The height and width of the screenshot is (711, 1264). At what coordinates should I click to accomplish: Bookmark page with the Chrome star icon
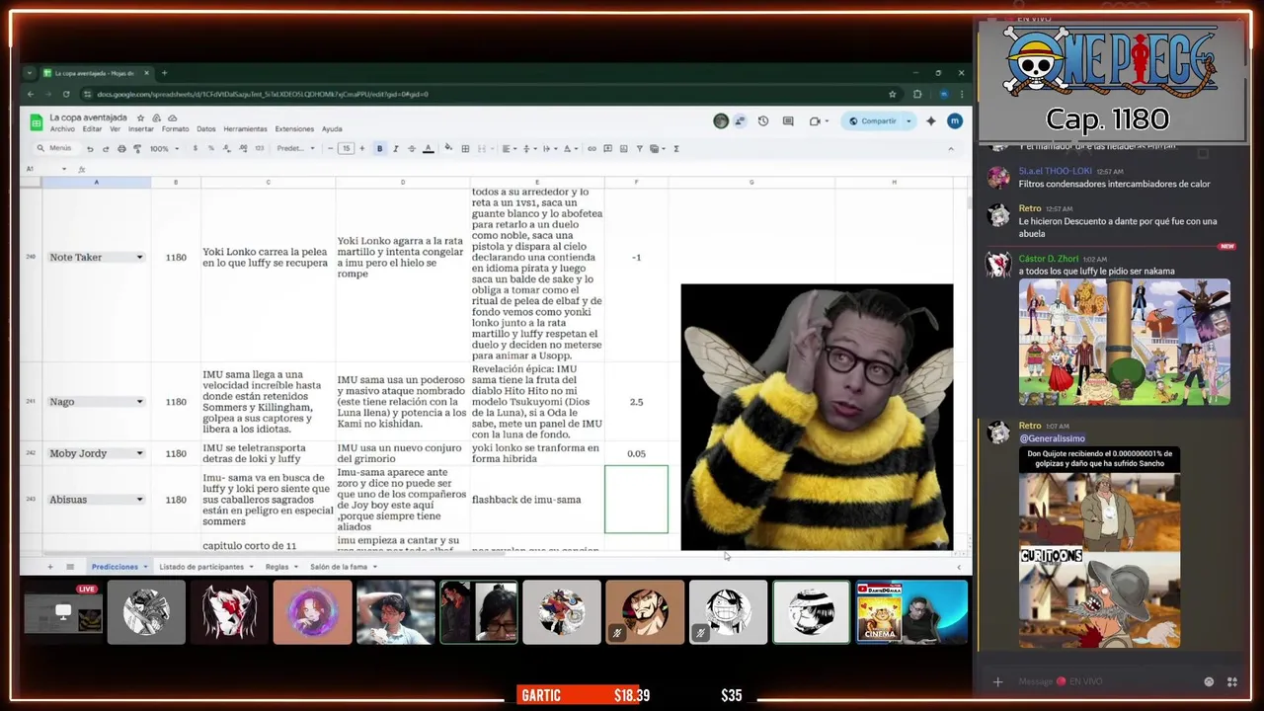click(892, 94)
